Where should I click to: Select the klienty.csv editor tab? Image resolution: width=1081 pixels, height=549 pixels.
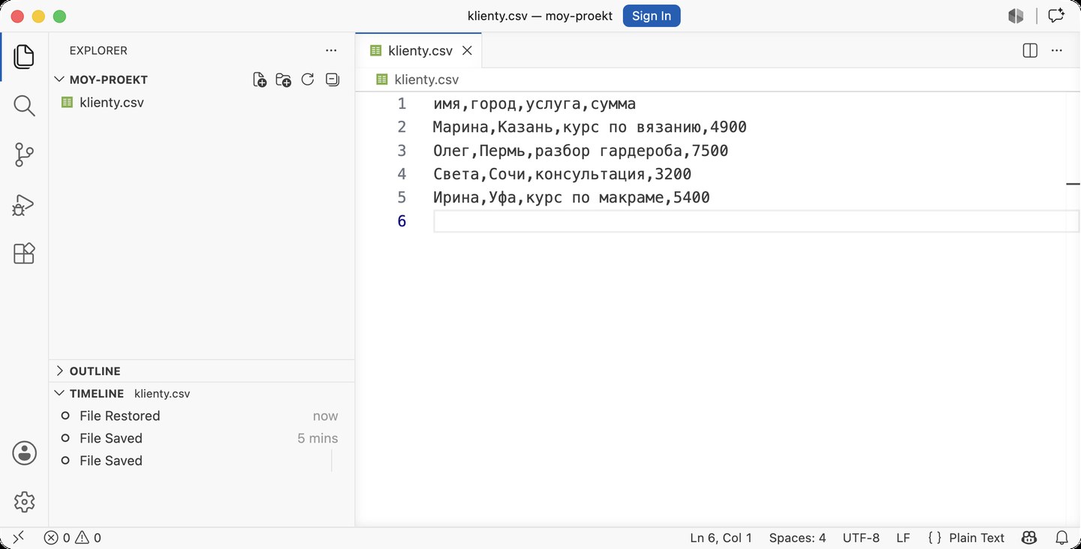pyautogui.click(x=419, y=50)
